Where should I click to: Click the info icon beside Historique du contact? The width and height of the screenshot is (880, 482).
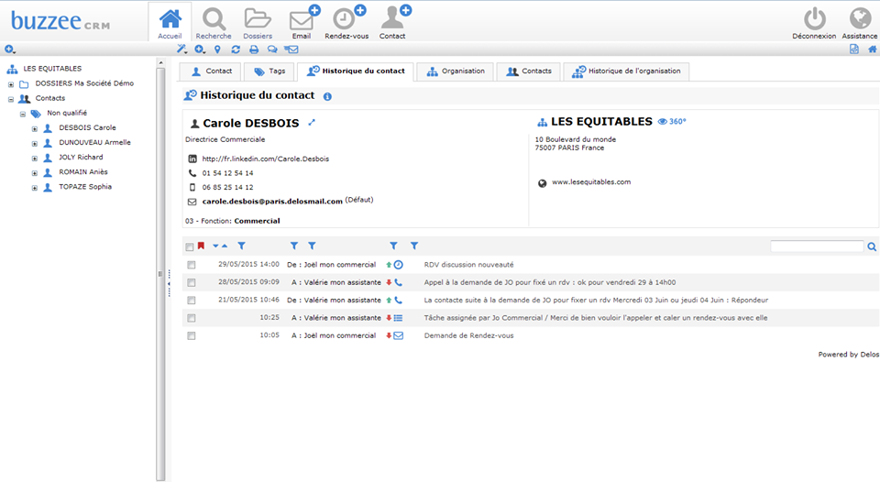[327, 96]
